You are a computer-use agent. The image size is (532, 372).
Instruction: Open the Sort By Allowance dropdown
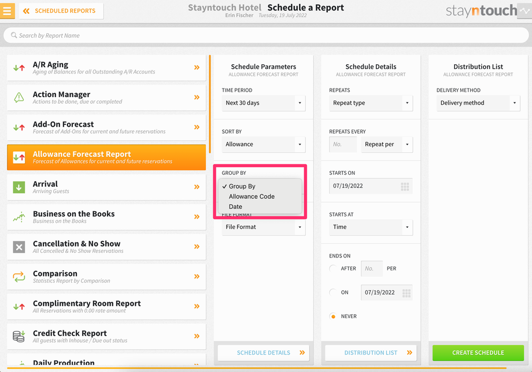click(264, 144)
